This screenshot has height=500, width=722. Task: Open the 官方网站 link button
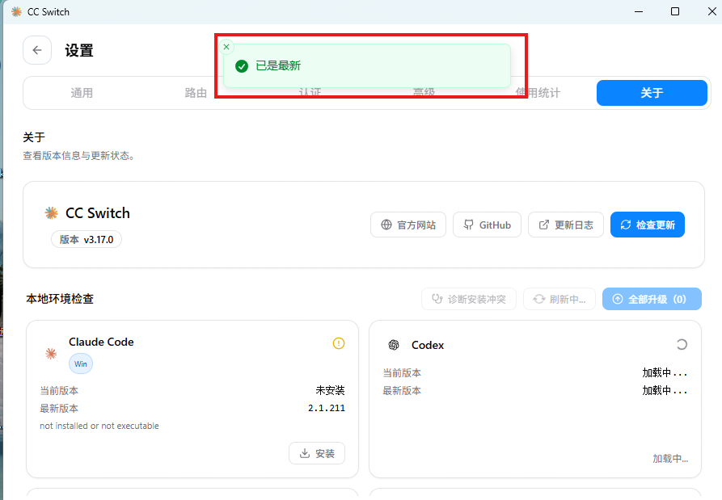click(408, 225)
